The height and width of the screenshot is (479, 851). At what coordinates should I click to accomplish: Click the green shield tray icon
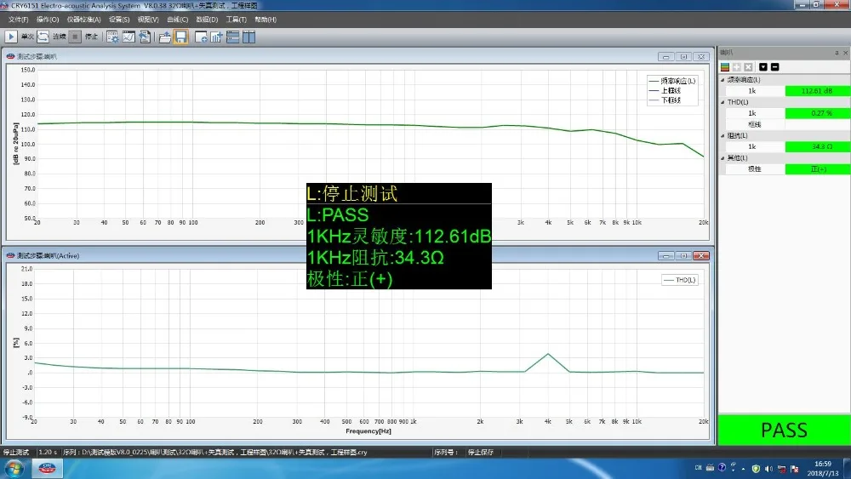pos(756,469)
